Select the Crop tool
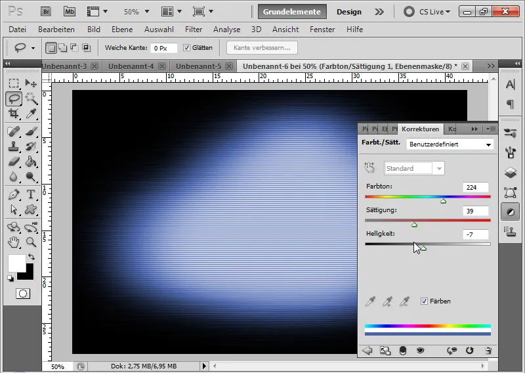 point(14,114)
